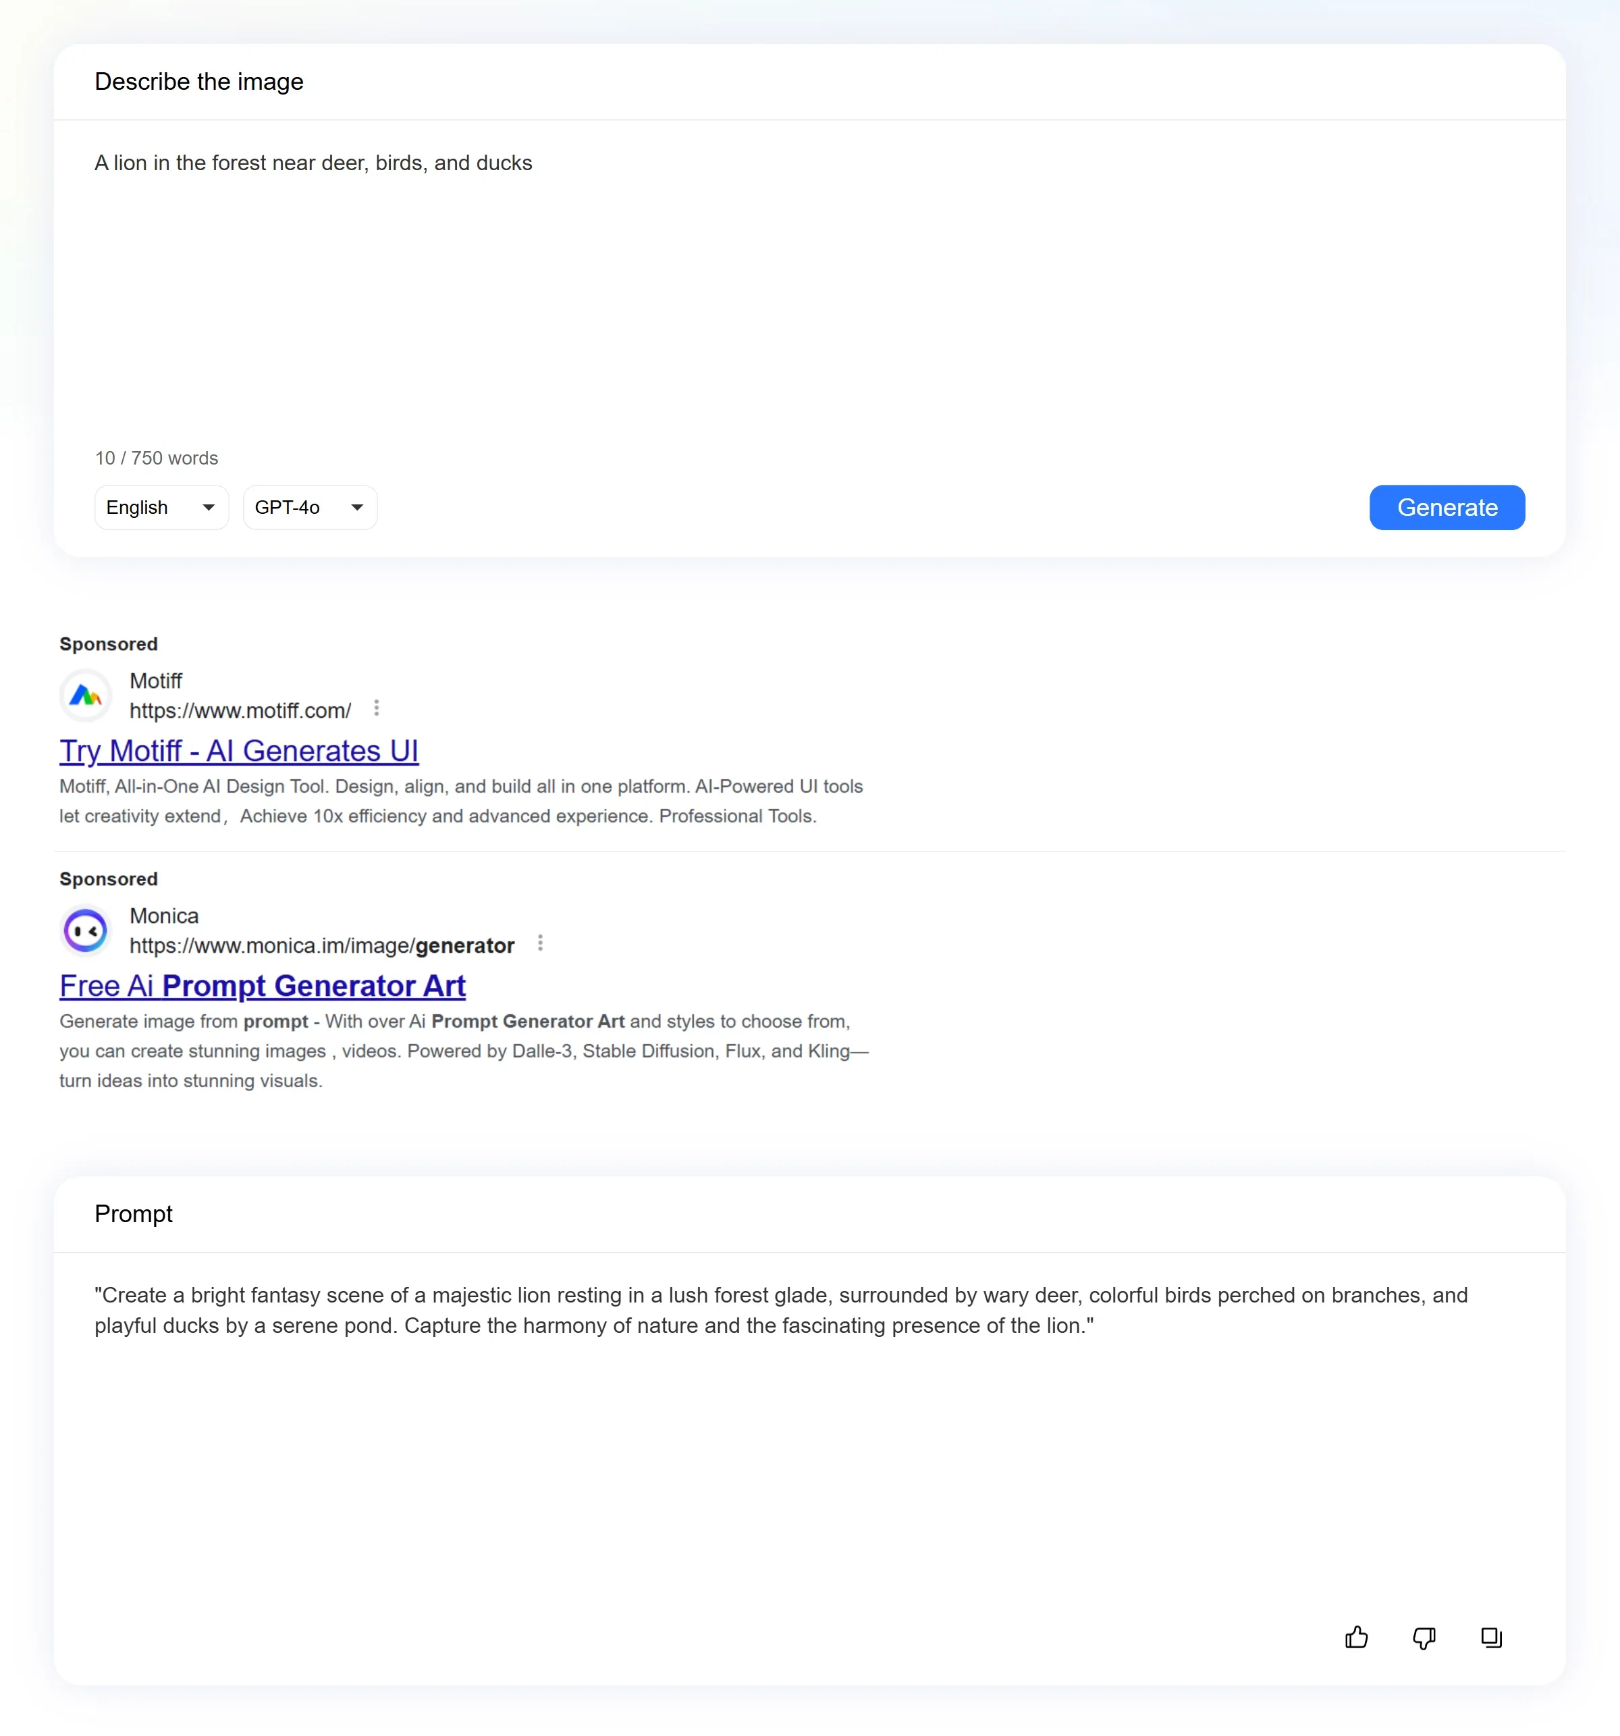
Task: Click the Motiff advertiser name
Action: point(155,681)
